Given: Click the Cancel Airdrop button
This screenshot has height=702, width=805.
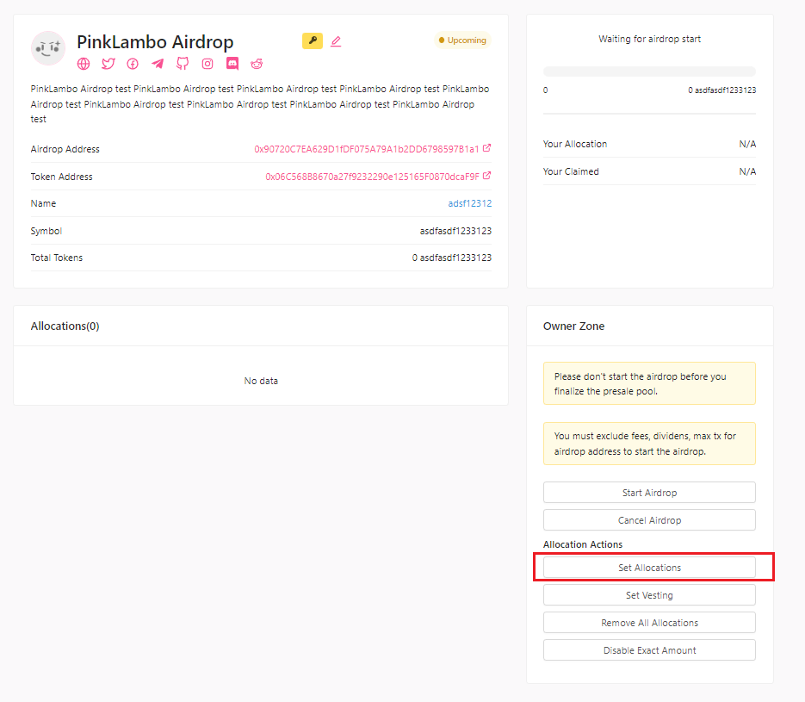Looking at the screenshot, I should (x=649, y=520).
